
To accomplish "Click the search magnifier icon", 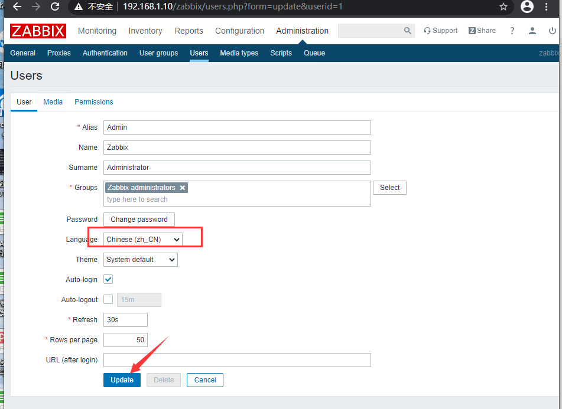I will pyautogui.click(x=408, y=31).
